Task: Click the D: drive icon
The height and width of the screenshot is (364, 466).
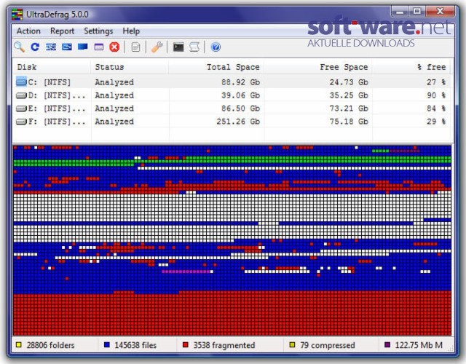Action: [x=21, y=95]
